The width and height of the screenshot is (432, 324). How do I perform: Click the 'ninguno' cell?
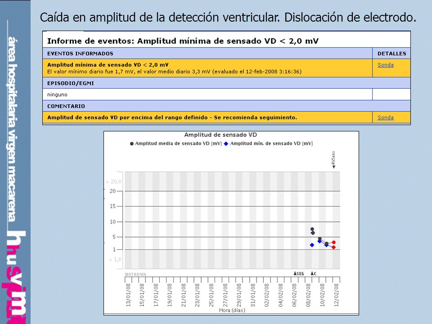point(57,94)
